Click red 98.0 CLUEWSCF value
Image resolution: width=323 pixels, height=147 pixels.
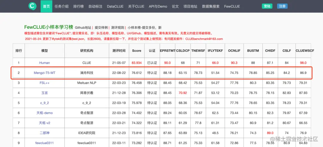point(303,63)
